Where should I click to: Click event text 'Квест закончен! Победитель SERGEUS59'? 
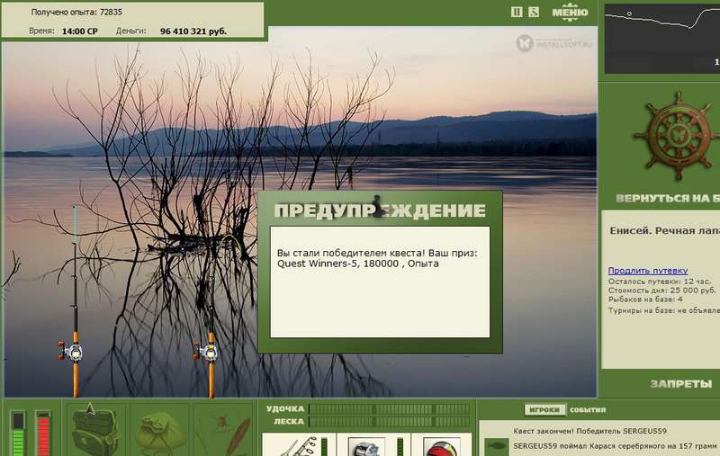(x=590, y=431)
